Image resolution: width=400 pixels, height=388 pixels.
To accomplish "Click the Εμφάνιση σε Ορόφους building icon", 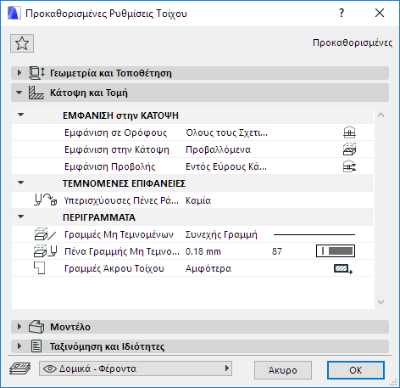I will (x=349, y=132).
